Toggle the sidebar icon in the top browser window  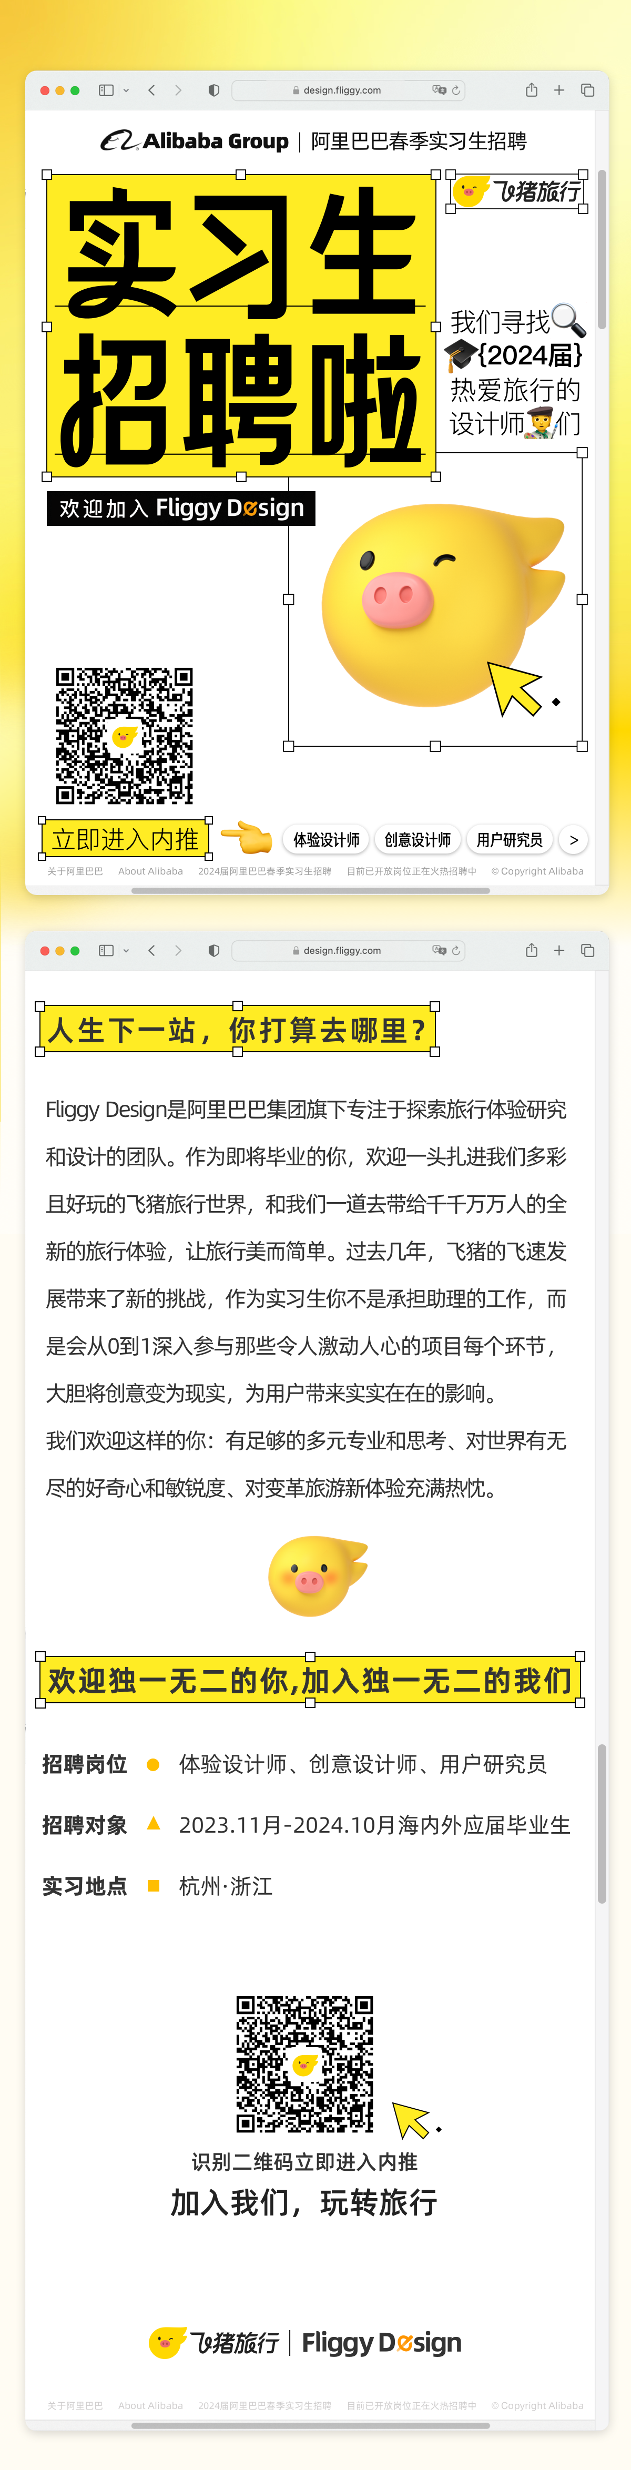(x=106, y=90)
